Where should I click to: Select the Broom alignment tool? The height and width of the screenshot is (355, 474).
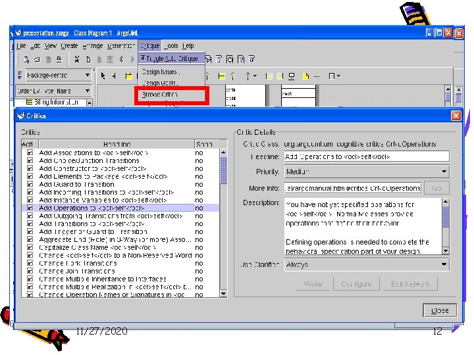click(x=115, y=76)
